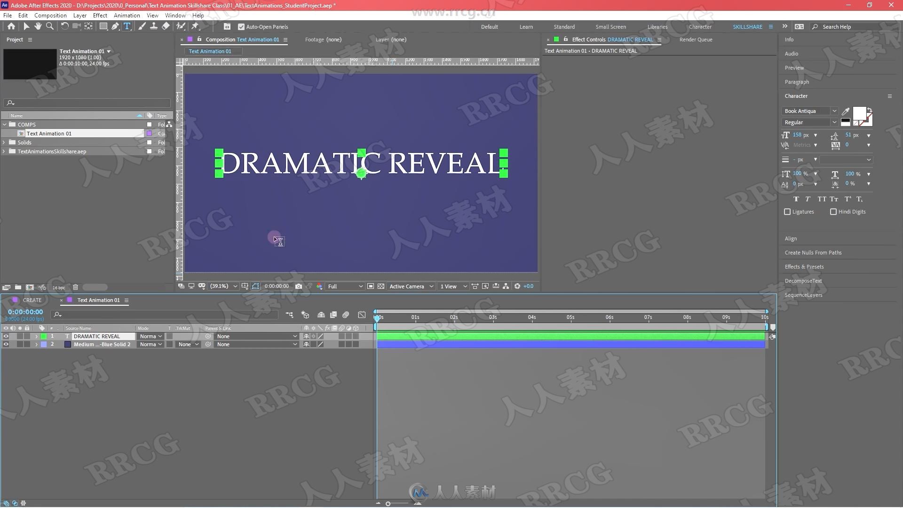Enable the Hindi Digits checkbox
Screen dimensions: 903x508
(833, 212)
